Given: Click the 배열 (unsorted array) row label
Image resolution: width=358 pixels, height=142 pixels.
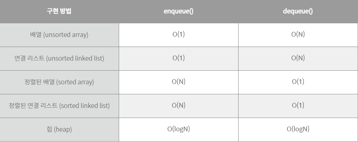Looking at the screenshot, I should (59, 35).
